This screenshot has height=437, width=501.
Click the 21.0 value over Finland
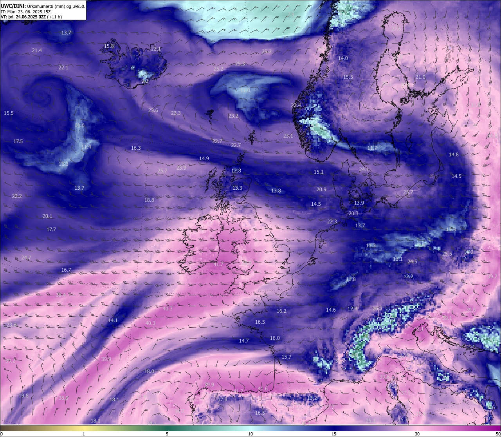[x=420, y=77]
